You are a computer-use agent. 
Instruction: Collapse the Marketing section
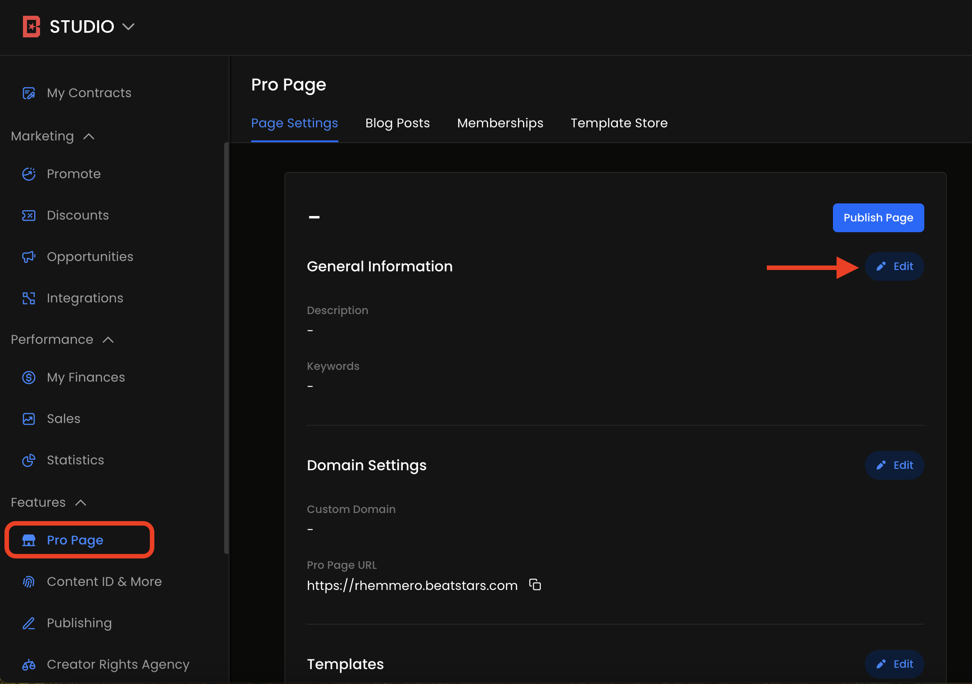pos(89,136)
